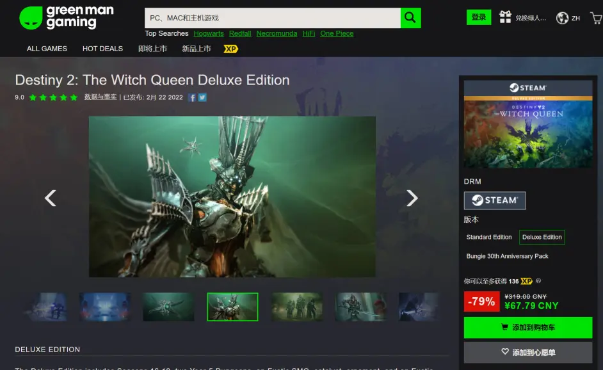603x370 pixels.
Task: Focus the game search input field
Action: pos(273,18)
